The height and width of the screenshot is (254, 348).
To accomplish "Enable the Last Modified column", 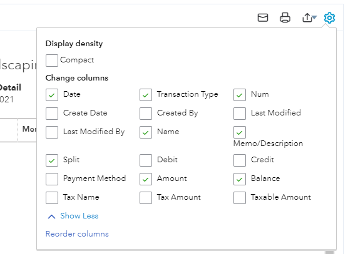I will (240, 114).
